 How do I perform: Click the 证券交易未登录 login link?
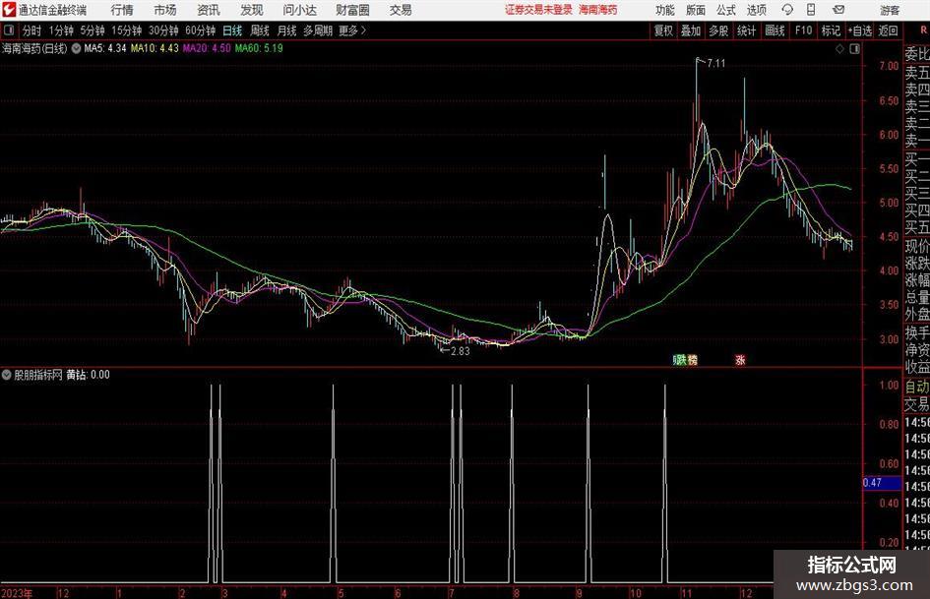coord(538,10)
